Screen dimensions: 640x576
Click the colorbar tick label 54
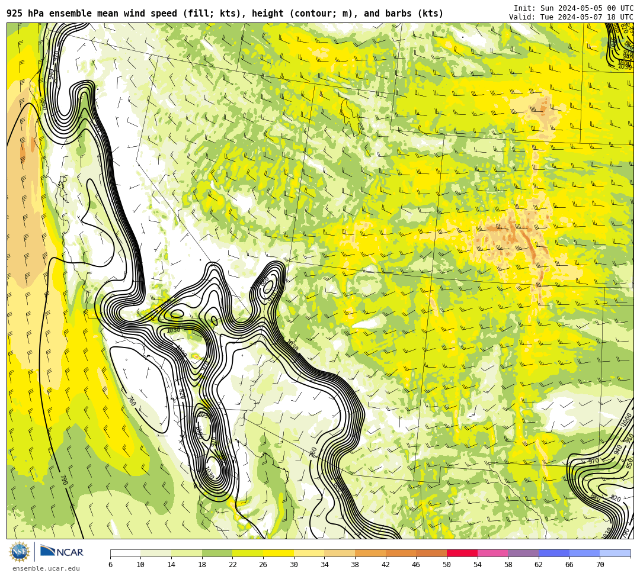tap(478, 565)
